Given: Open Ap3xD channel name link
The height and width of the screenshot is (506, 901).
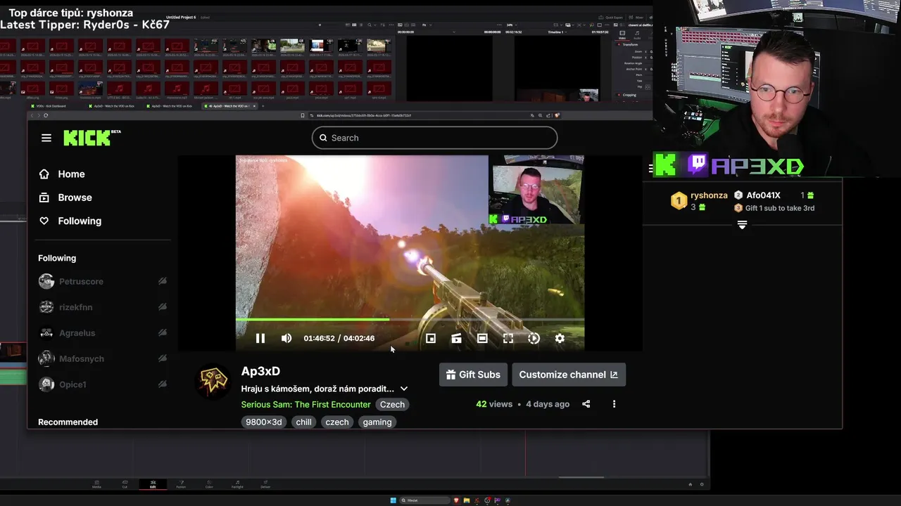Looking at the screenshot, I should [260, 371].
